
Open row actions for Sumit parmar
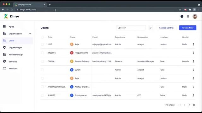pyautogui.click(x=193, y=95)
